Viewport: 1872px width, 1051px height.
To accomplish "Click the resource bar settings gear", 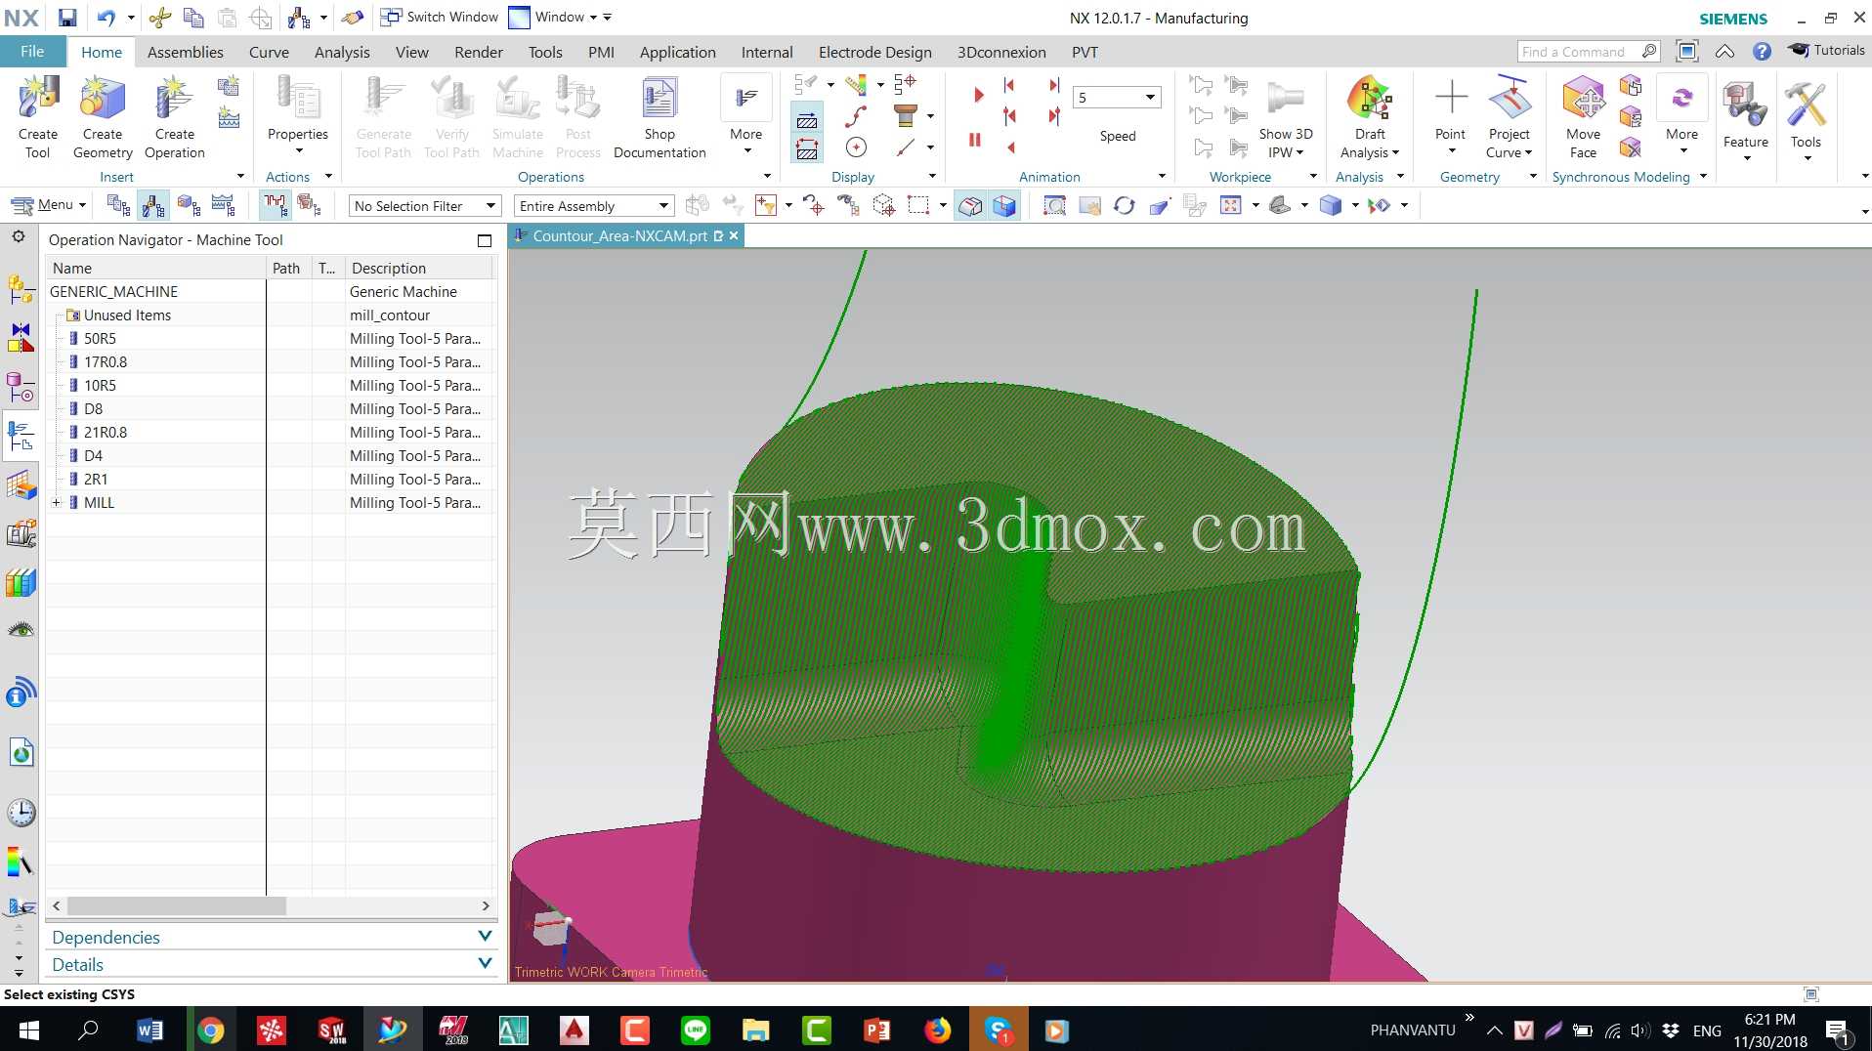I will point(19,237).
